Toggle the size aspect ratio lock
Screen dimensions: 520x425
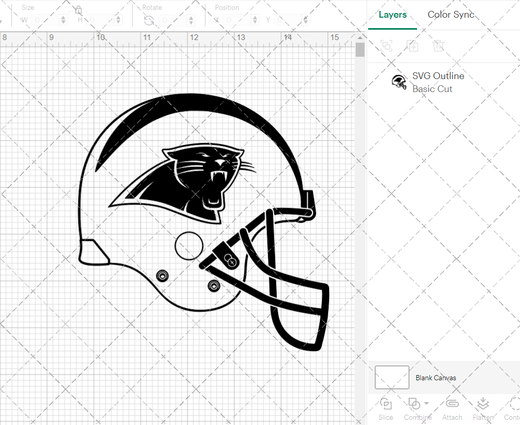coord(79,9)
